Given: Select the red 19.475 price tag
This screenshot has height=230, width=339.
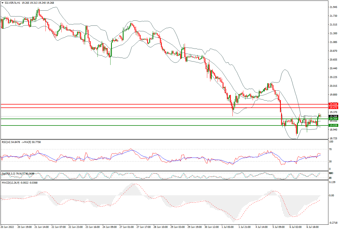Looking at the screenshot, I should (x=333, y=107).
